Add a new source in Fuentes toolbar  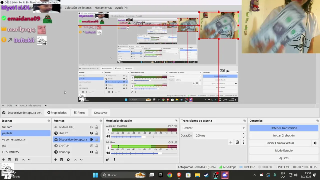tap(55, 160)
